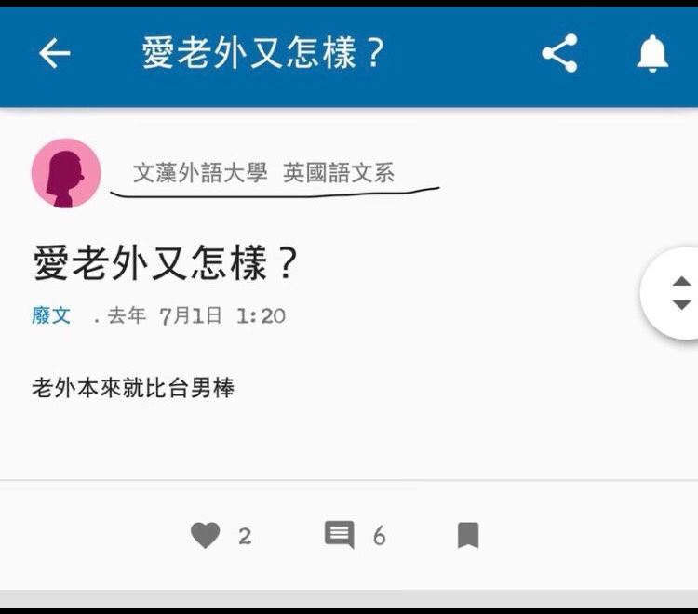The image size is (698, 614).
Task: Select the post heading 愛老外又怎樣?
Action: [165, 262]
